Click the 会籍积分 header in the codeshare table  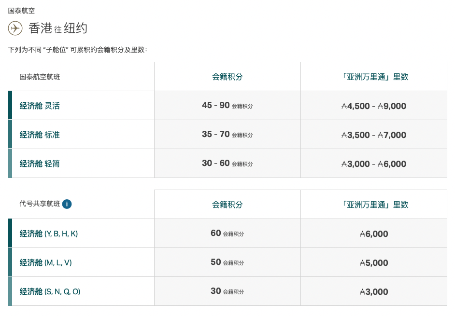click(x=227, y=205)
